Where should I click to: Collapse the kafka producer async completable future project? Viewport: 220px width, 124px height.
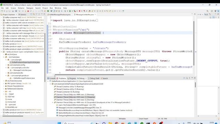1,52
